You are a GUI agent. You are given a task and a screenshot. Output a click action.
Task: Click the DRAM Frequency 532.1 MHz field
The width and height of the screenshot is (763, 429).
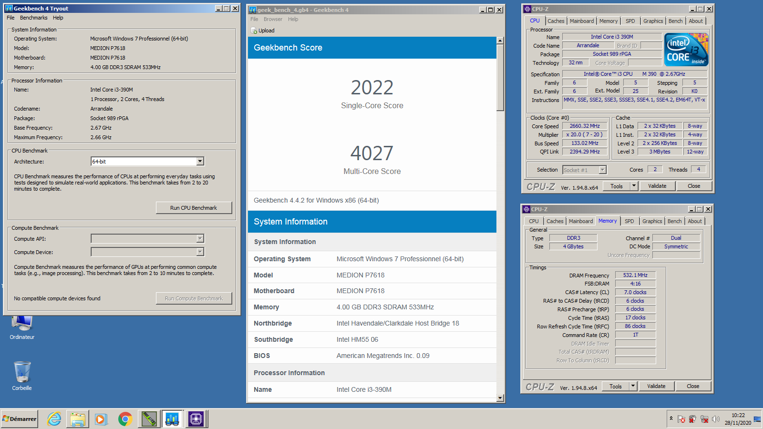point(635,275)
